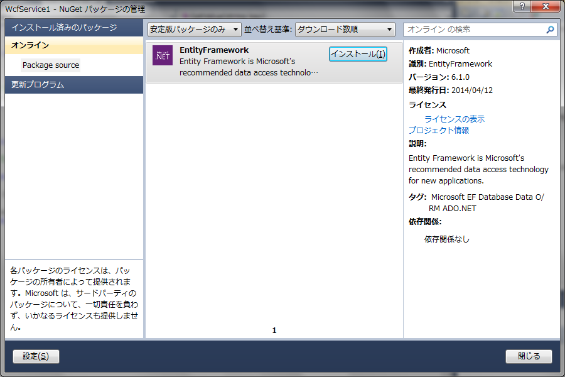Click the EntityFramework .NET package icon

coord(163,55)
